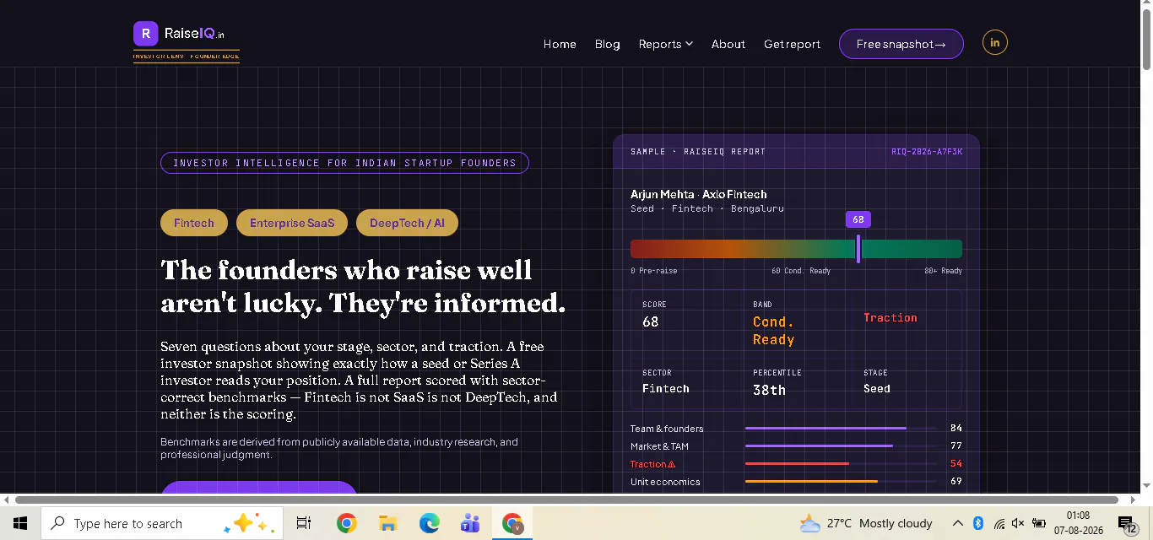The height and width of the screenshot is (540, 1153).
Task: Click 'SAMPLE · RAISEIQ REPORT' header text
Action: pyautogui.click(x=698, y=152)
